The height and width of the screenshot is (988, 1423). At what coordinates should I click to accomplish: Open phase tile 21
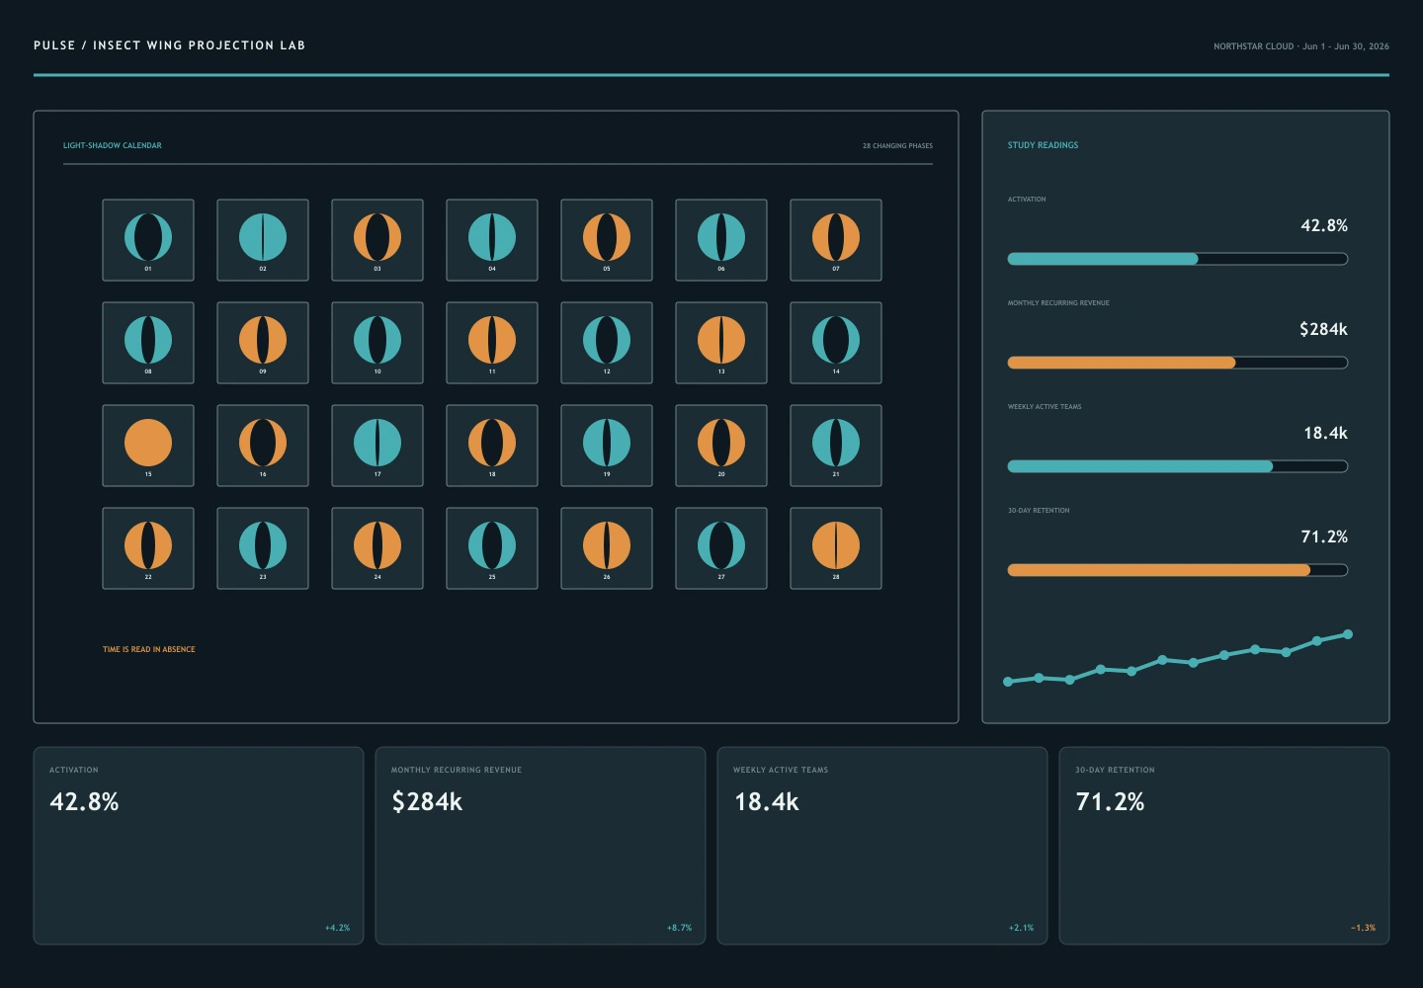click(x=836, y=446)
